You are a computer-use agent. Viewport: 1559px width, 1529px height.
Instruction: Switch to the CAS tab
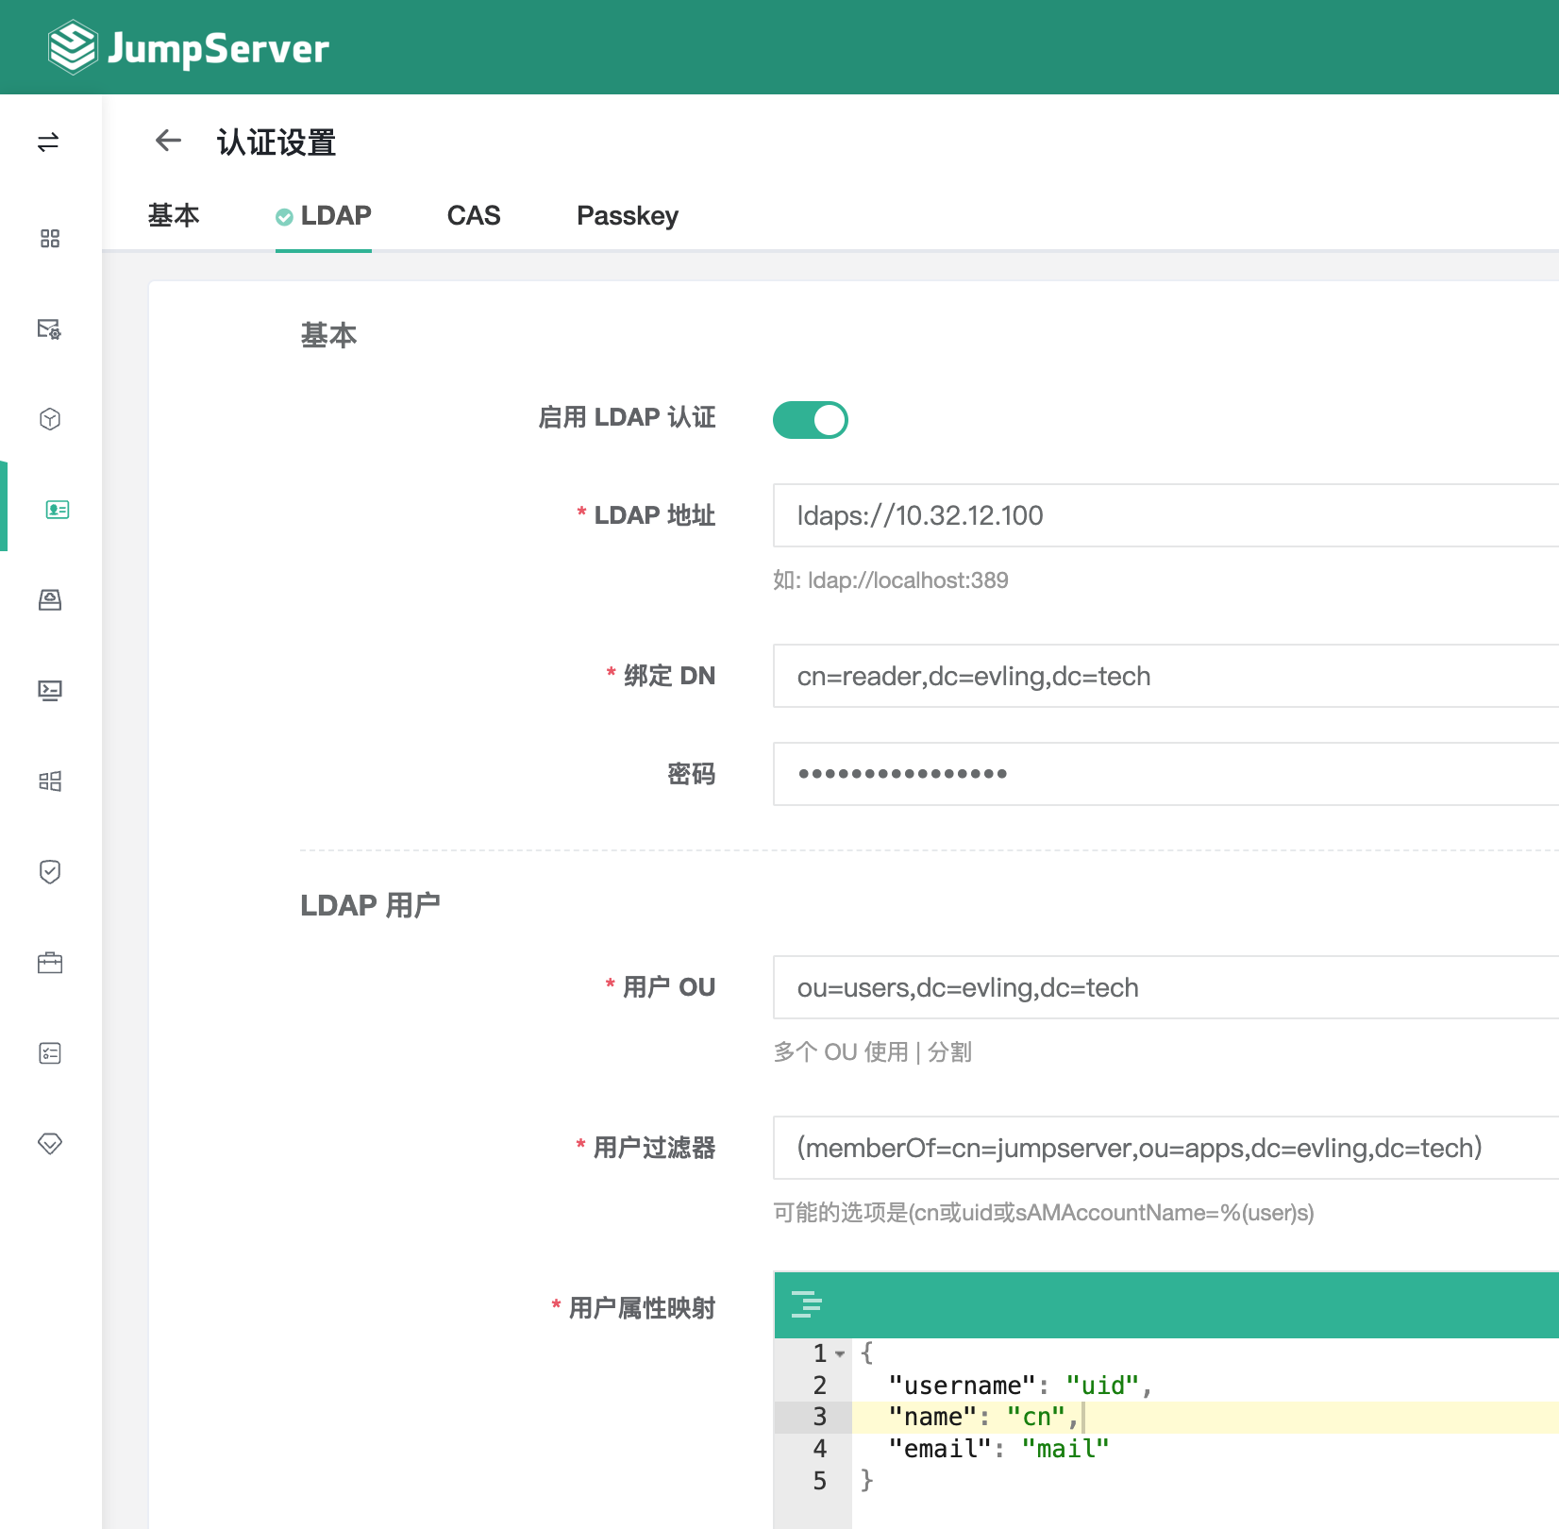pyautogui.click(x=474, y=215)
